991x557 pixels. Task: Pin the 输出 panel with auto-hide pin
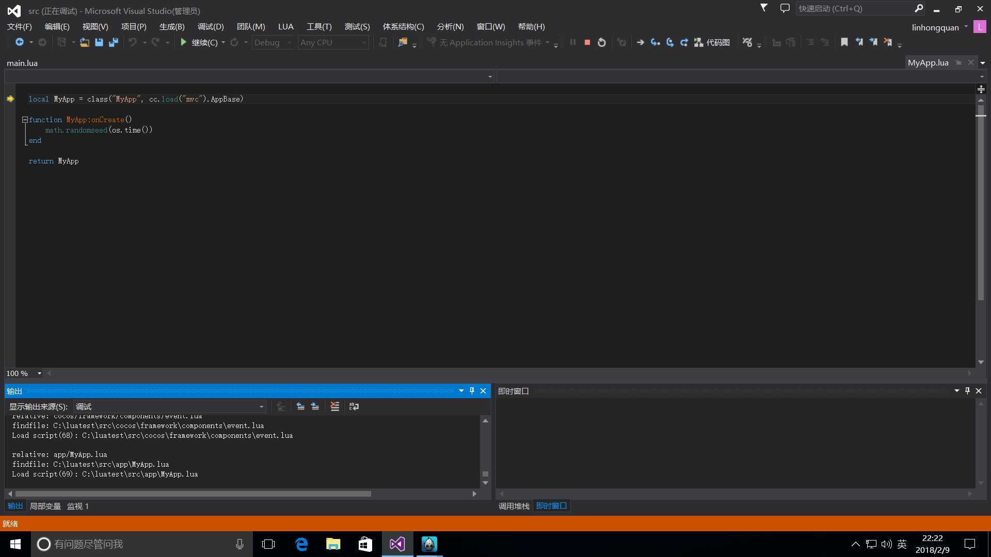472,391
